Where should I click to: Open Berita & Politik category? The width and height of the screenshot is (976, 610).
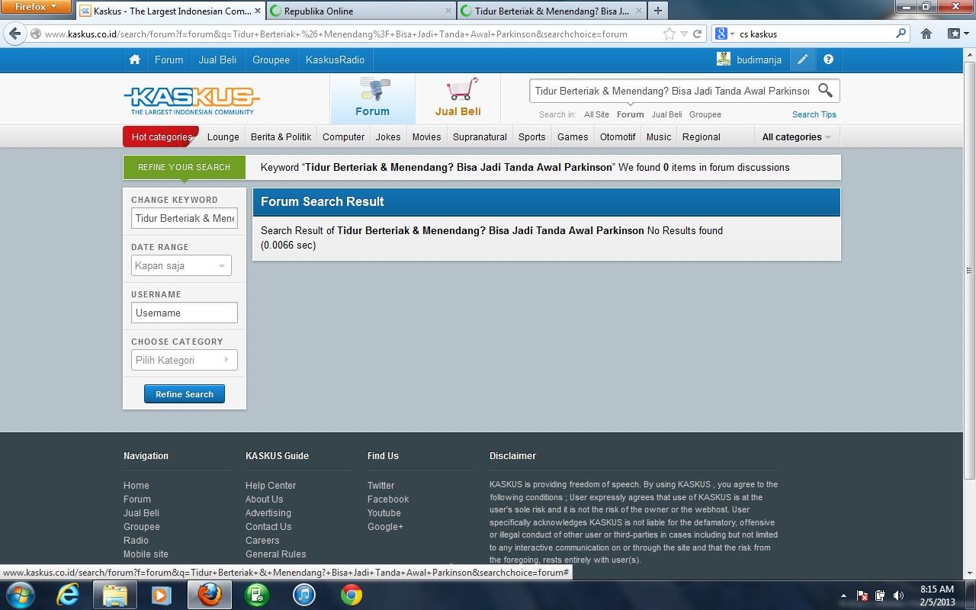click(281, 137)
